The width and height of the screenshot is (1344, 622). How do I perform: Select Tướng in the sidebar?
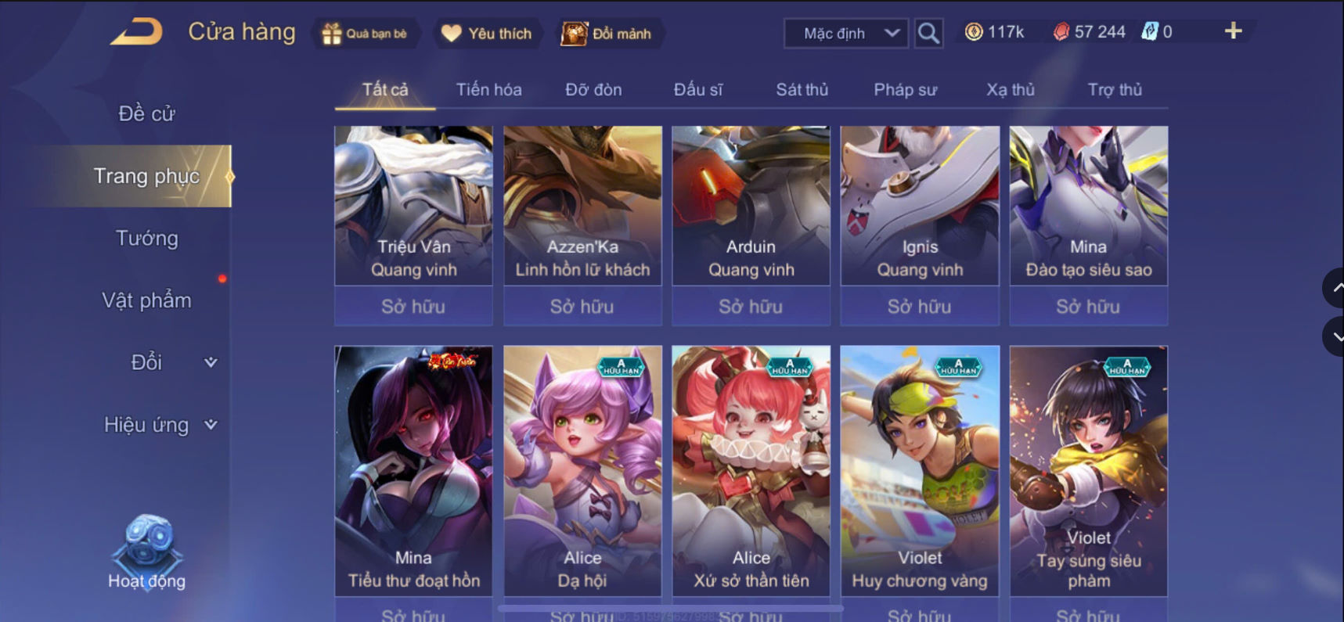pos(147,238)
